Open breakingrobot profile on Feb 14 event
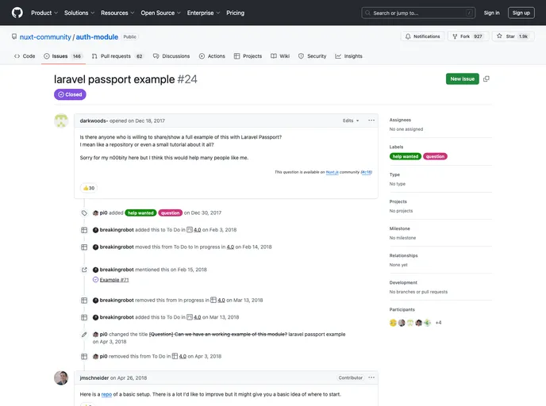Image resolution: width=546 pixels, height=406 pixels. coord(117,247)
